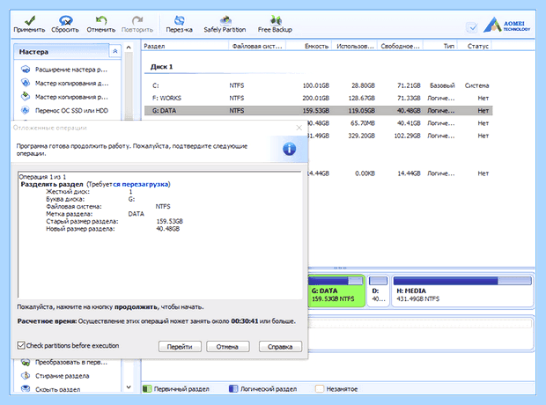Click the AOMEI Technology logo

(506, 25)
